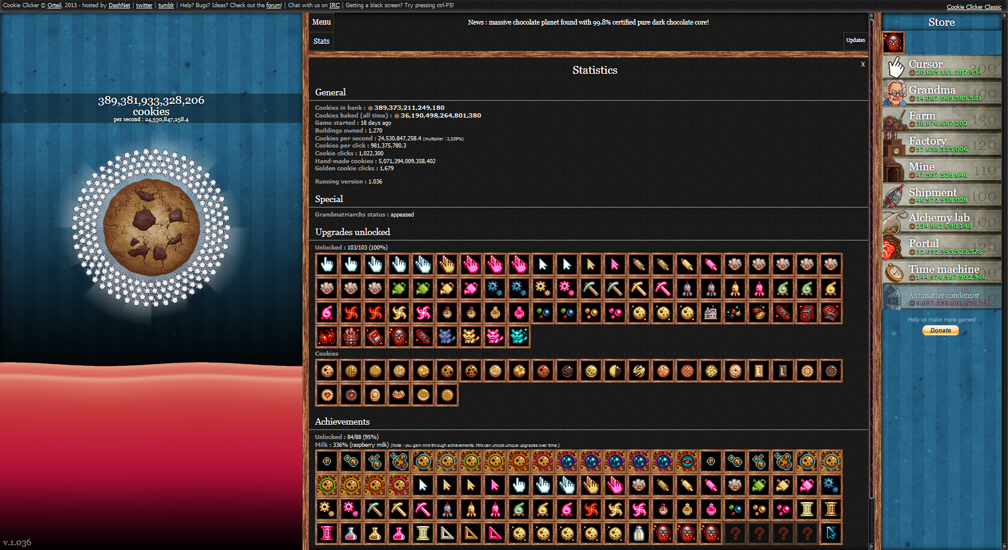Click the 'Unlocked : 103/103 (100%)' upgrades text
The height and width of the screenshot is (550, 1008).
pos(351,248)
